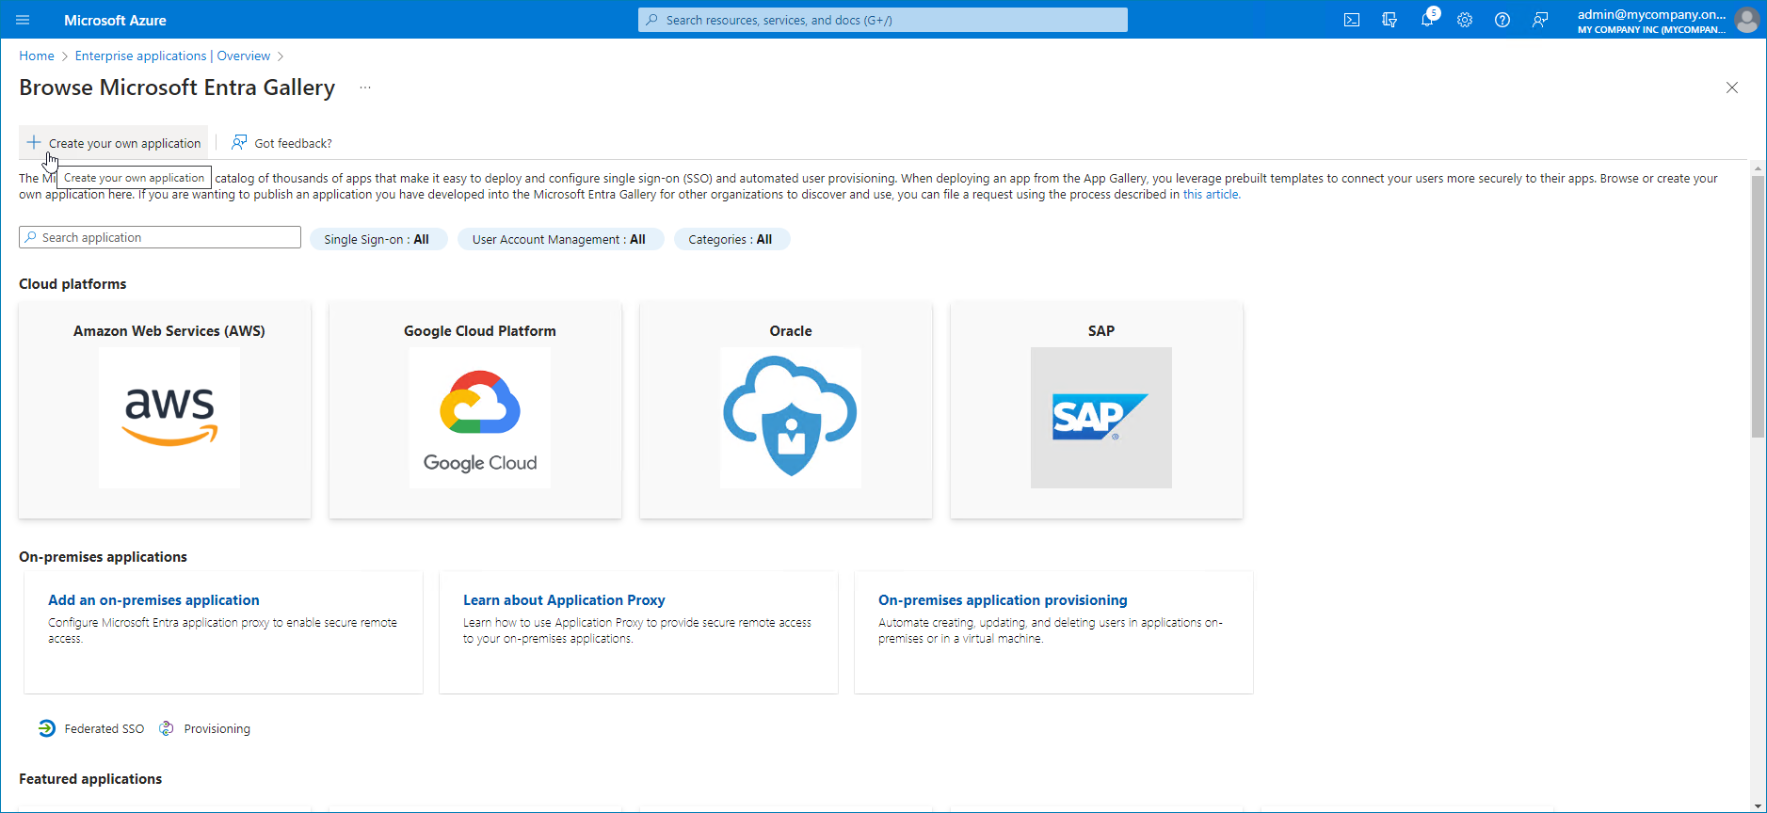The height and width of the screenshot is (813, 1767).
Task: Go to Home breadcrumb
Action: [37, 56]
